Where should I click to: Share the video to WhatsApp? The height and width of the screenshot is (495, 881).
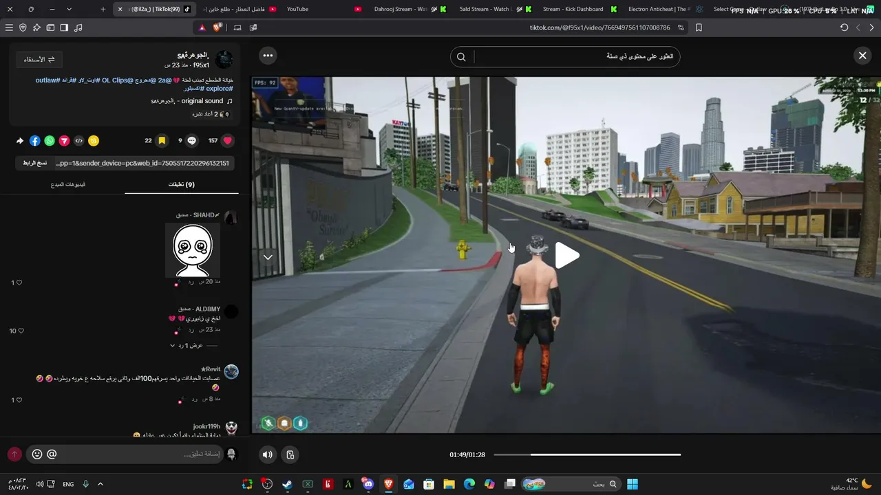50,141
